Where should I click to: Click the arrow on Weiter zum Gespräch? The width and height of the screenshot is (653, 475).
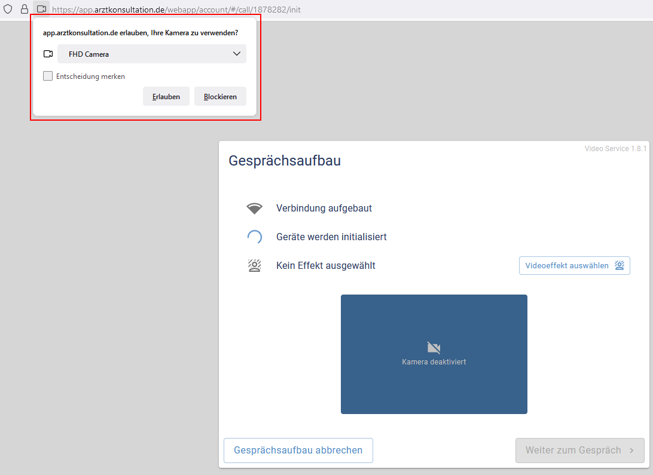point(631,451)
